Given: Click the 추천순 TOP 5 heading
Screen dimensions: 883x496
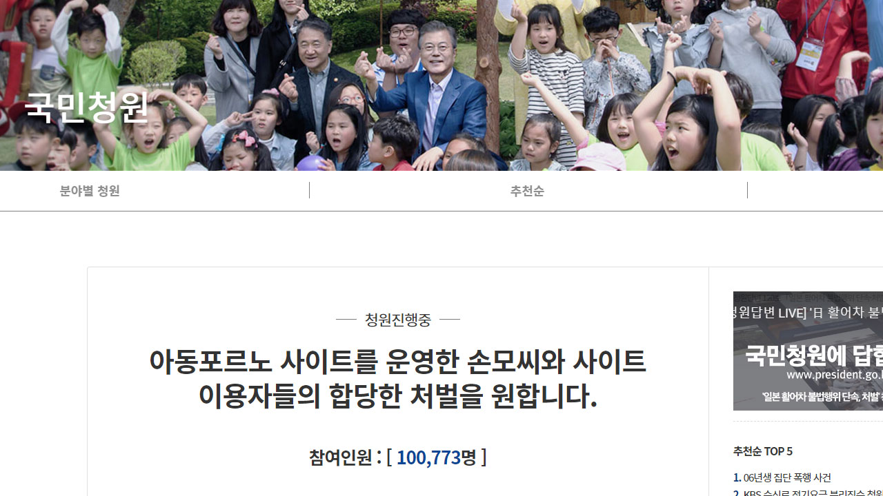Looking at the screenshot, I should click(763, 451).
